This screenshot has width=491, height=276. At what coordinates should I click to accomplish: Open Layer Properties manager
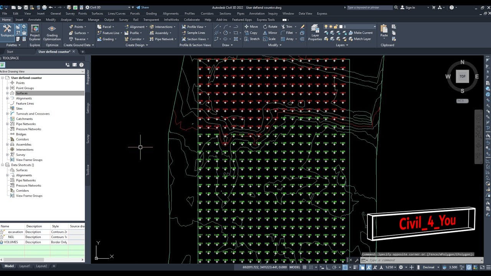(315, 33)
